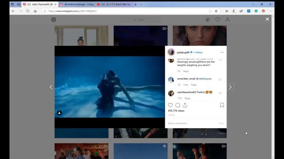Image resolution: width=284 pixels, height=159 pixels.
Task: Open browser Settings and more menu
Action: 271,11
